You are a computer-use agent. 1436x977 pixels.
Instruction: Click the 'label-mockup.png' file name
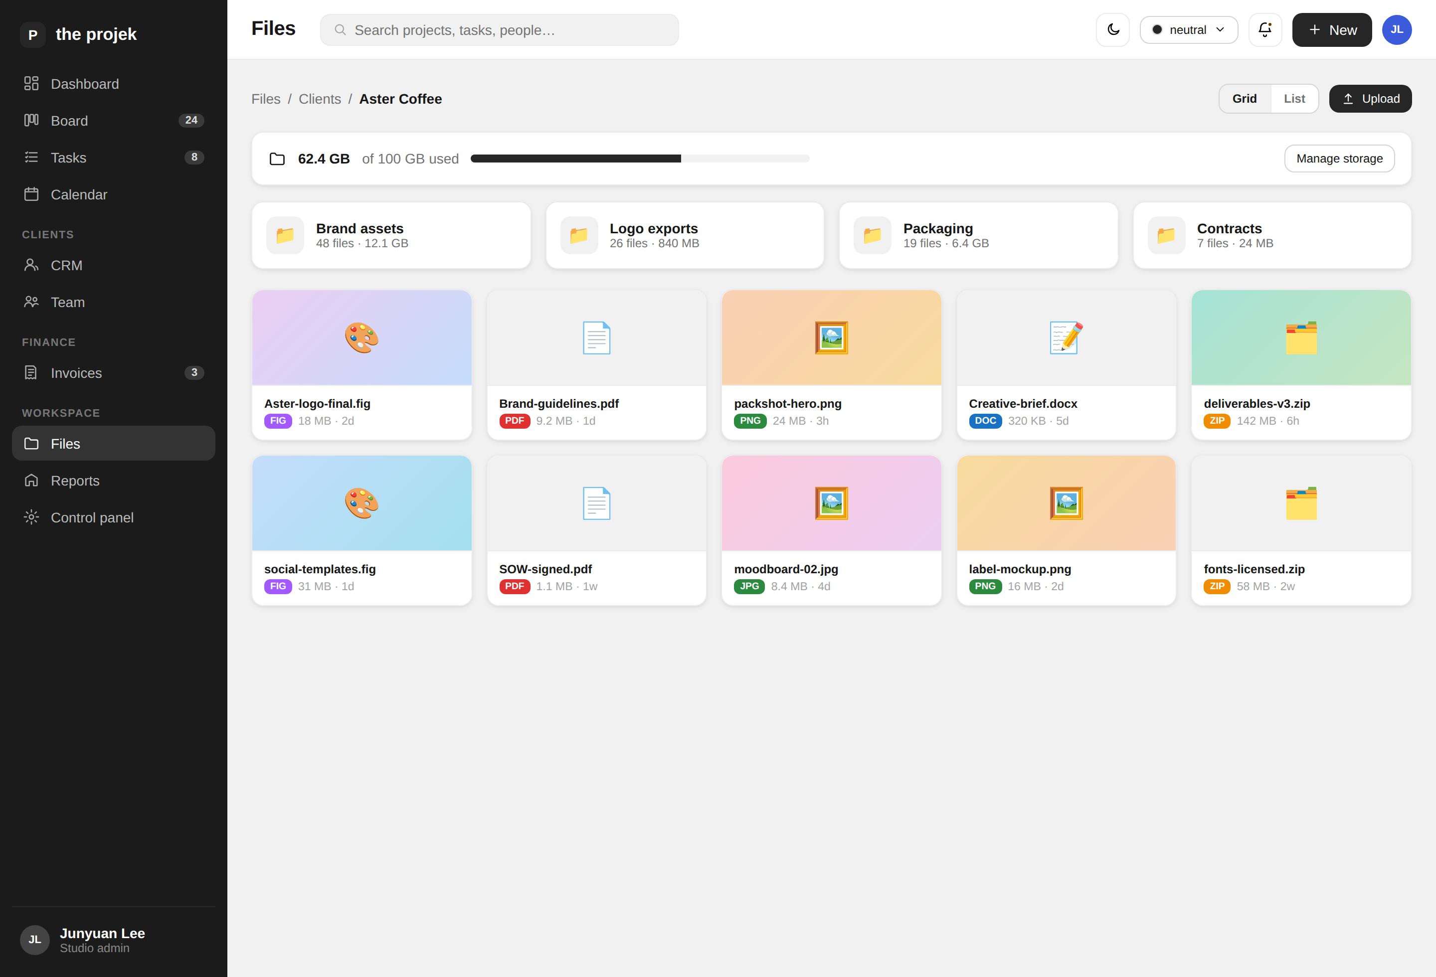[1020, 569]
